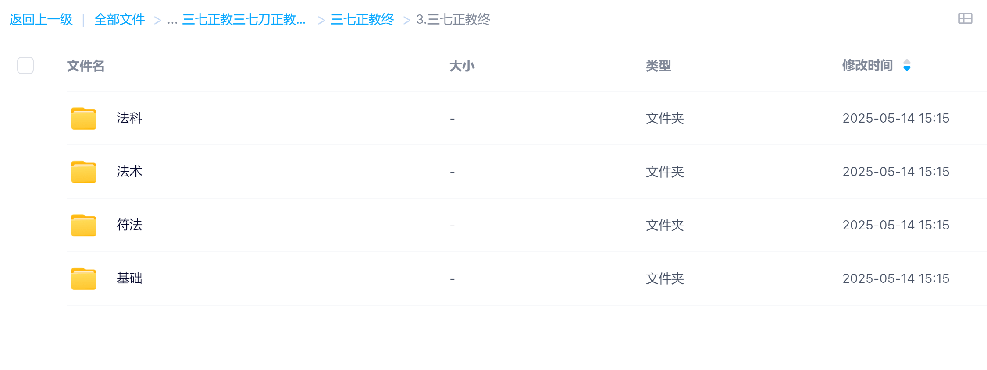
Task: Toggle the select-all files checkbox
Action: click(x=25, y=66)
